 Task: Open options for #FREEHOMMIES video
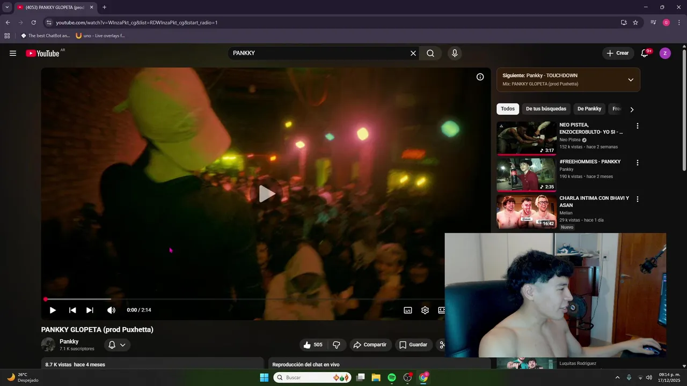pos(638,162)
